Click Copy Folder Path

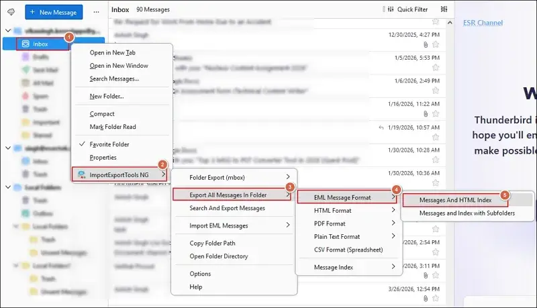[x=234, y=244]
